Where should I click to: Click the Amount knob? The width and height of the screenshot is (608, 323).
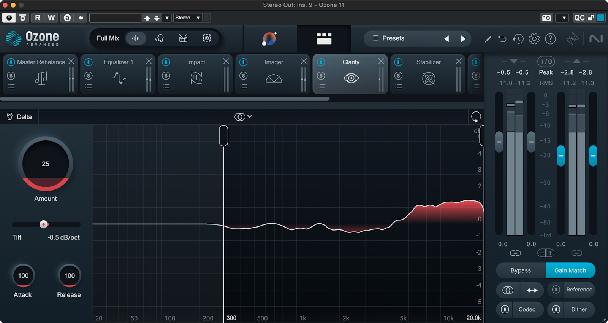[46, 164]
